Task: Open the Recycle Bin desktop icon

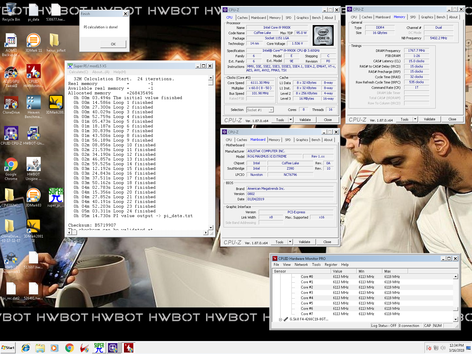Action: [11, 12]
